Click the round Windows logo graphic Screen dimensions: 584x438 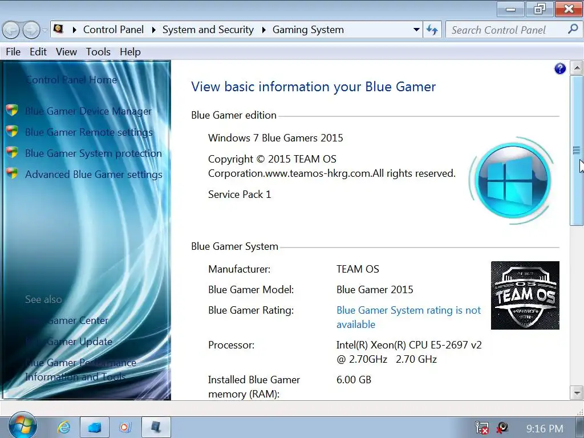(512, 180)
